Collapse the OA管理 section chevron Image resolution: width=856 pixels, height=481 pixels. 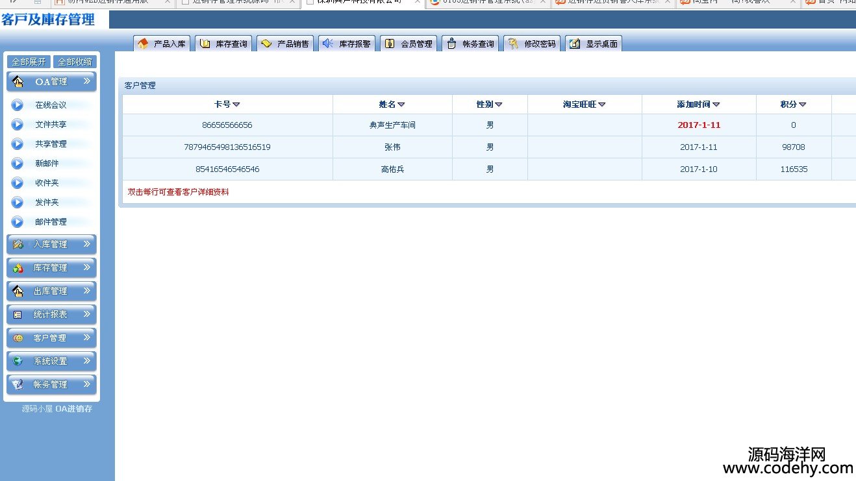click(86, 81)
